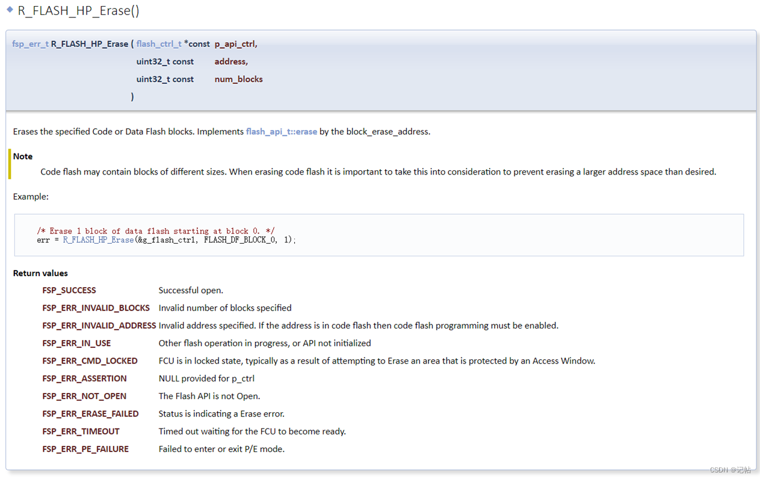Click the FLASH_DF_BLOCK_0 argument in example code
760x479 pixels.
click(x=239, y=239)
